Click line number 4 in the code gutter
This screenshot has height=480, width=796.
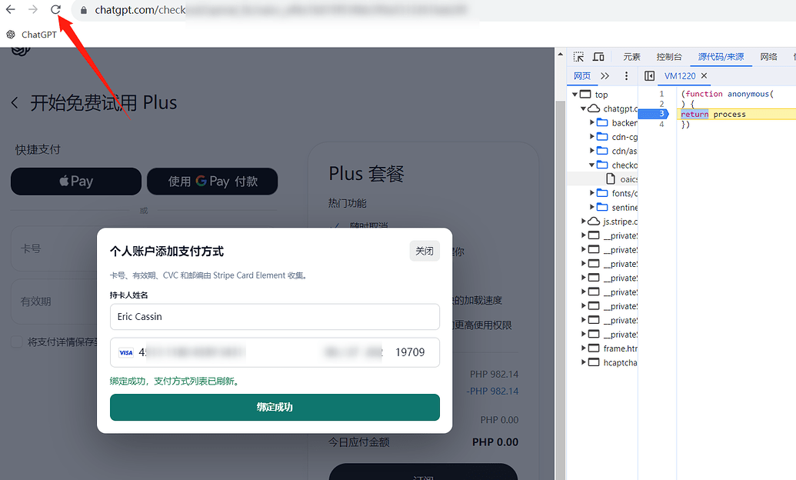pyautogui.click(x=661, y=125)
